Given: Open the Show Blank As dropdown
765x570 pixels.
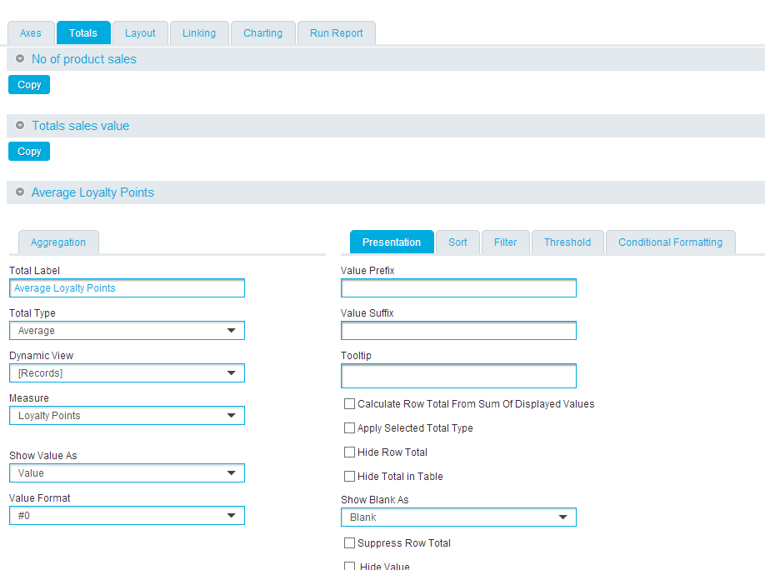Looking at the screenshot, I should coord(458,517).
